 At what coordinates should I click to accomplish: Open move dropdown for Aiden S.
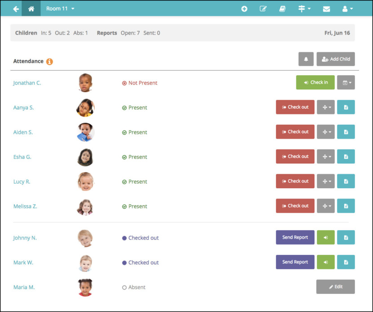326,131
